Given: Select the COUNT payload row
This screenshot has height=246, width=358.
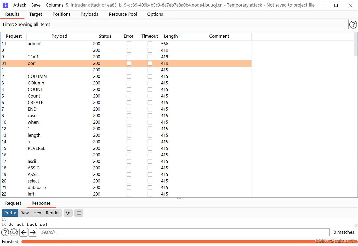Looking at the screenshot, I should click(126, 89).
